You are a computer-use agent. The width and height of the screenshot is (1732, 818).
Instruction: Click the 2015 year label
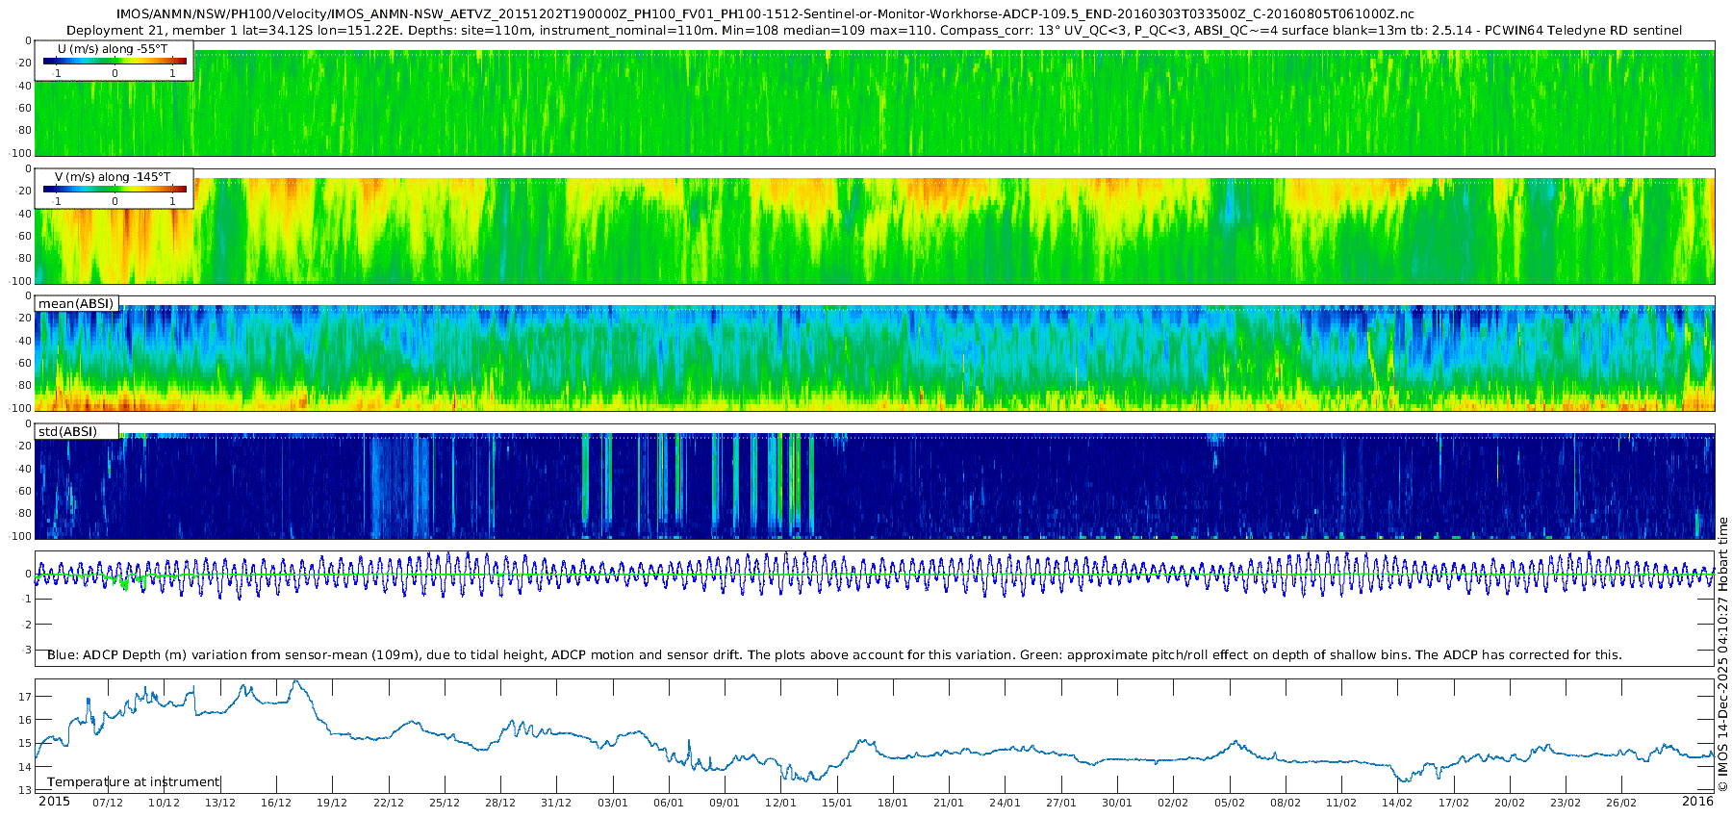click(54, 802)
